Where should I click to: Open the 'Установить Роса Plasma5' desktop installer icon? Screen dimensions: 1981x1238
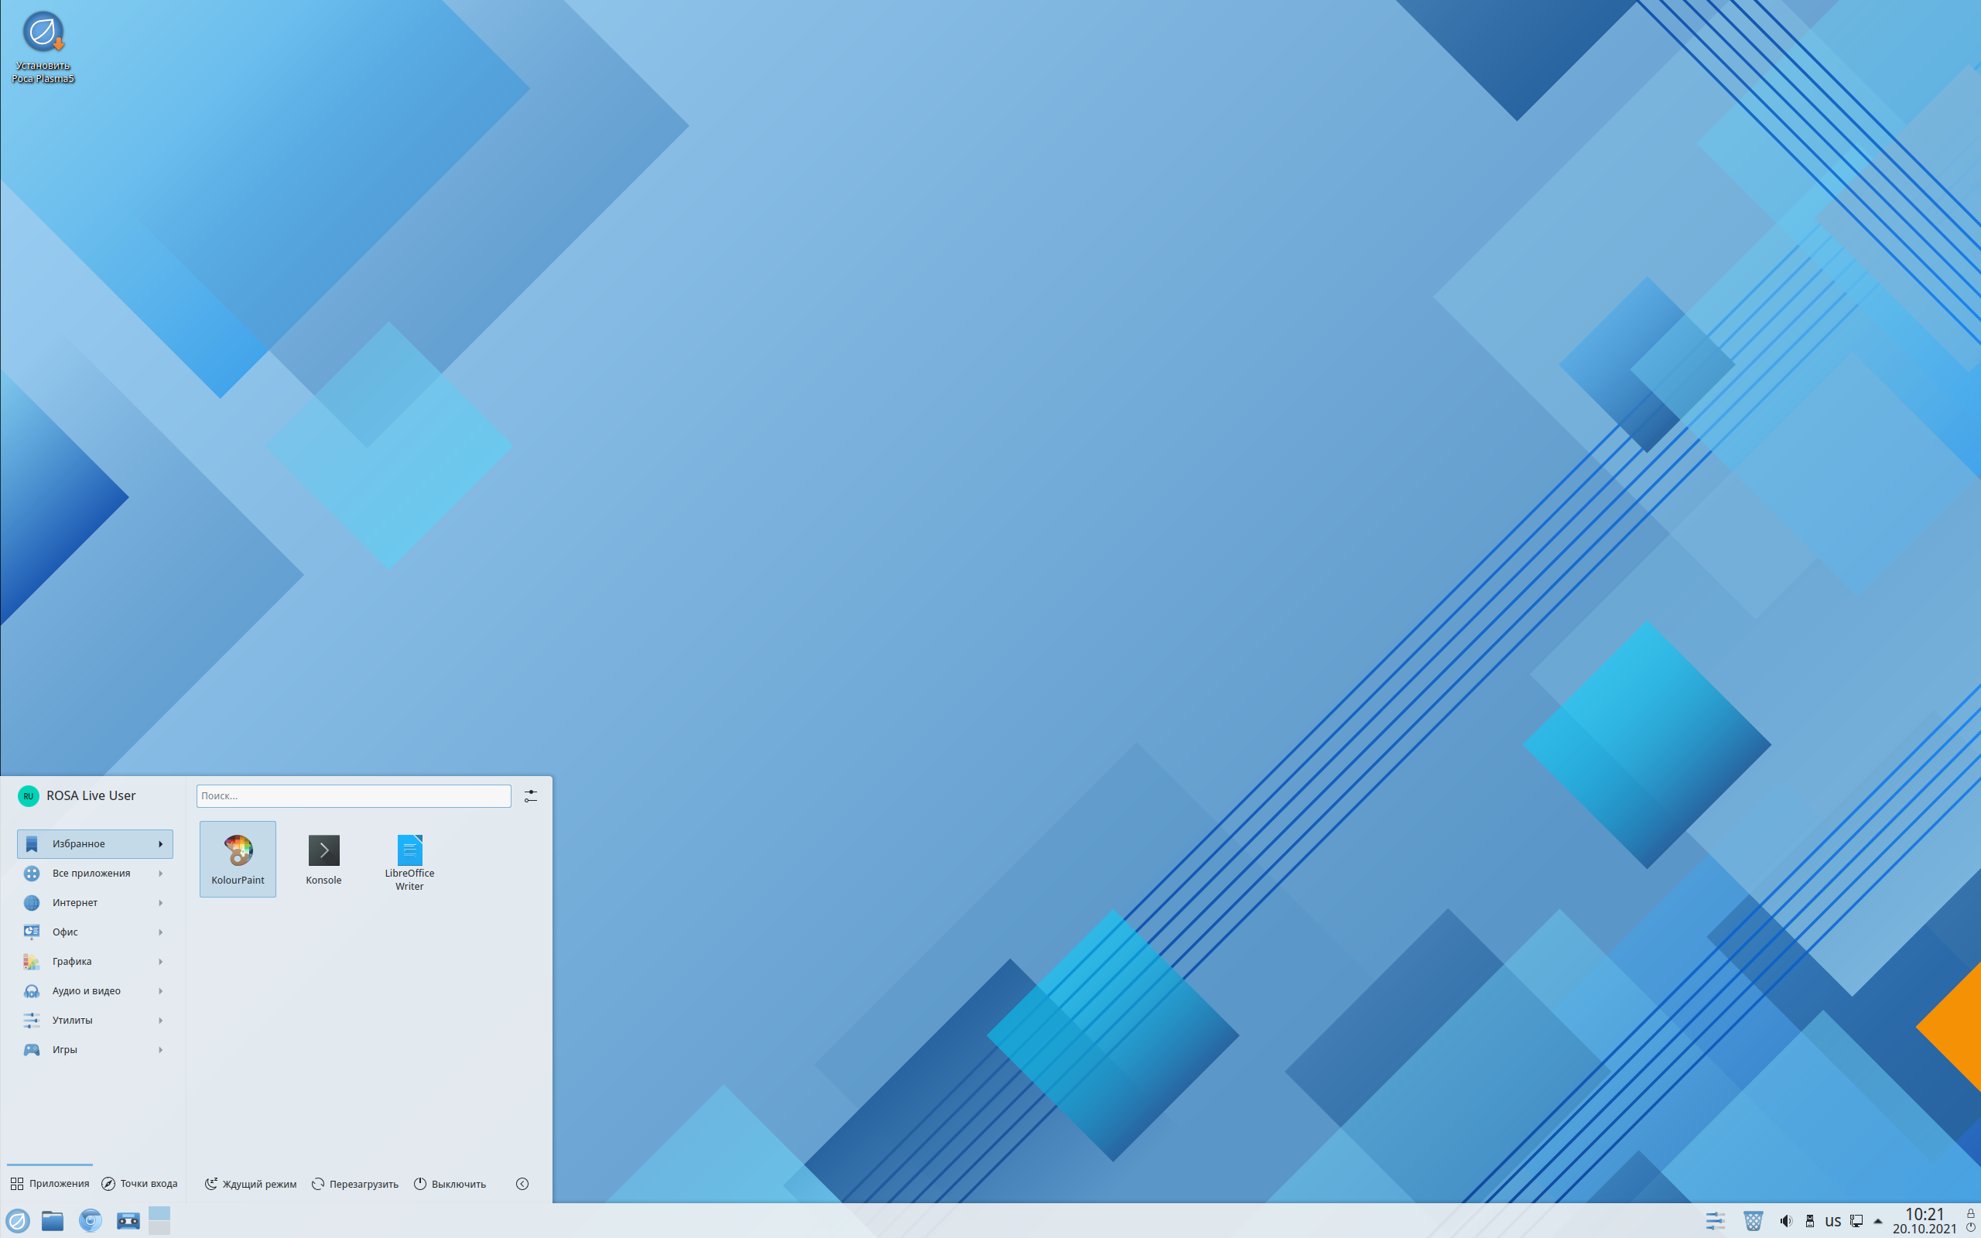pos(43,47)
